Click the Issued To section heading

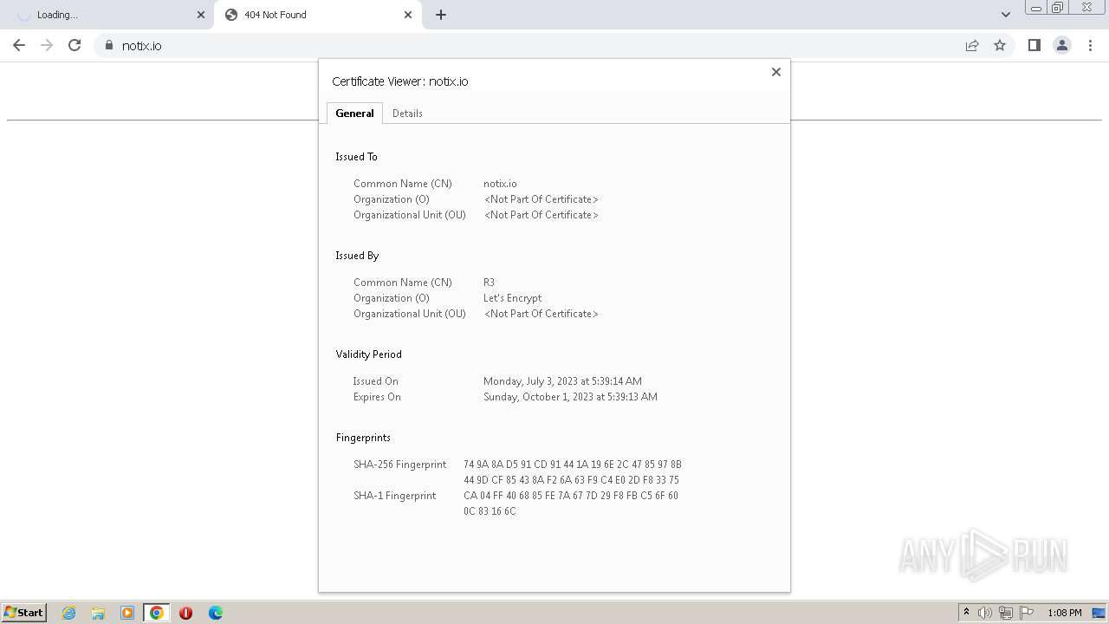click(x=356, y=157)
